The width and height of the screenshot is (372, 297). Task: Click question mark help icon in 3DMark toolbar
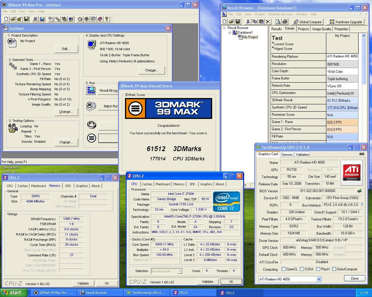click(x=107, y=19)
